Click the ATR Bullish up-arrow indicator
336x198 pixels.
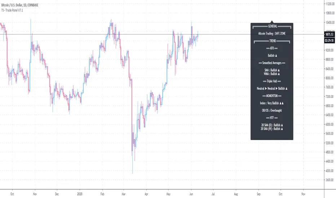pyautogui.click(x=272, y=56)
